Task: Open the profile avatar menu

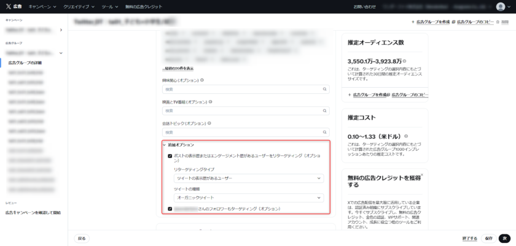Action: pos(500,6)
